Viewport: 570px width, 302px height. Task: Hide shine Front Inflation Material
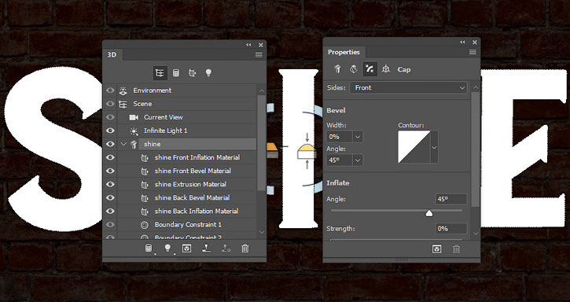110,157
